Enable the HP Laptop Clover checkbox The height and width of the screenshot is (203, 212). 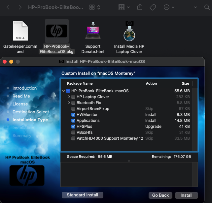click(73, 97)
